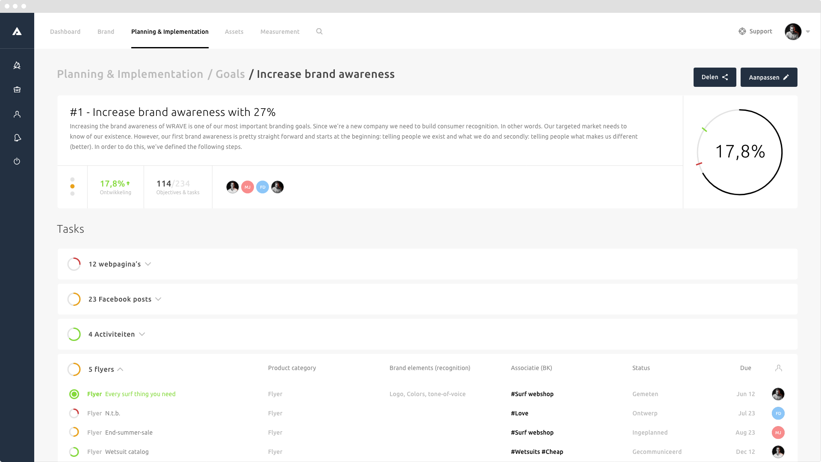Viewport: 821px width, 462px height.
Task: Click progress ring of 4 Activiteiten
Action: pos(74,334)
